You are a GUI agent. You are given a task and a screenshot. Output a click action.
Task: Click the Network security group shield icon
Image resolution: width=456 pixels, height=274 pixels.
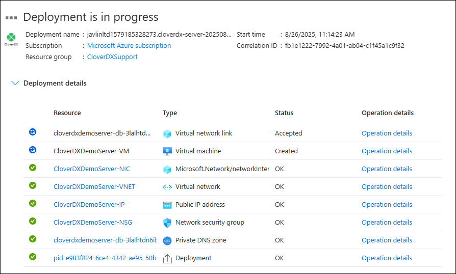(167, 223)
